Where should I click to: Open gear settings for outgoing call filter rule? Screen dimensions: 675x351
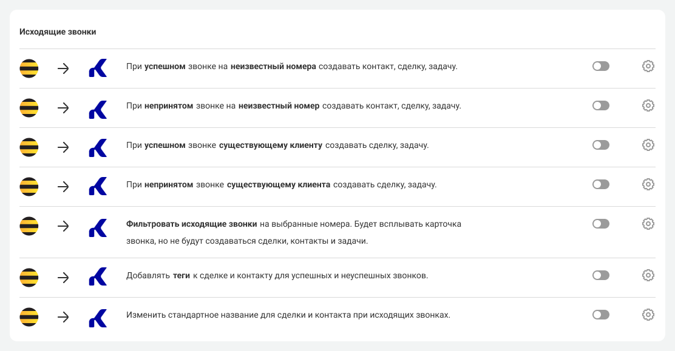click(648, 224)
